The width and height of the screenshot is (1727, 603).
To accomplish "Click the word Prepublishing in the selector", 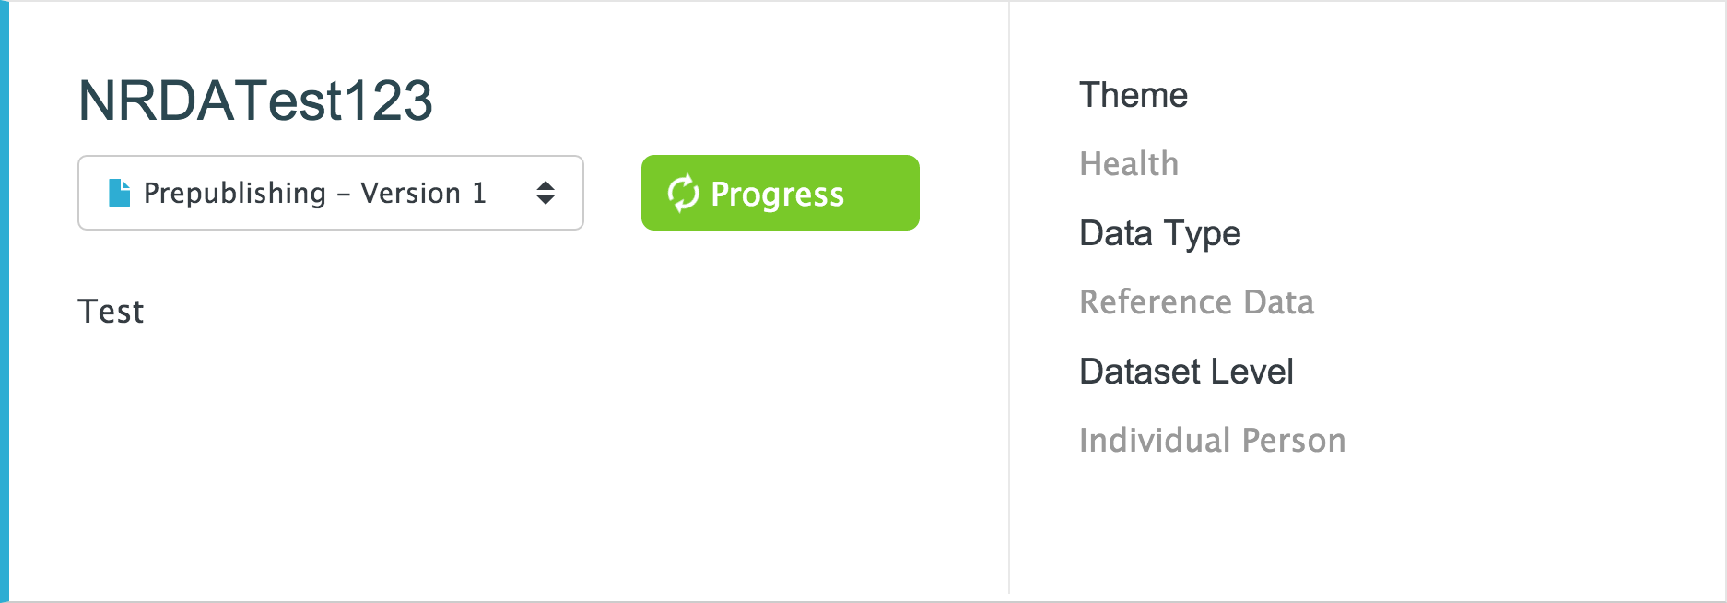I will point(235,193).
